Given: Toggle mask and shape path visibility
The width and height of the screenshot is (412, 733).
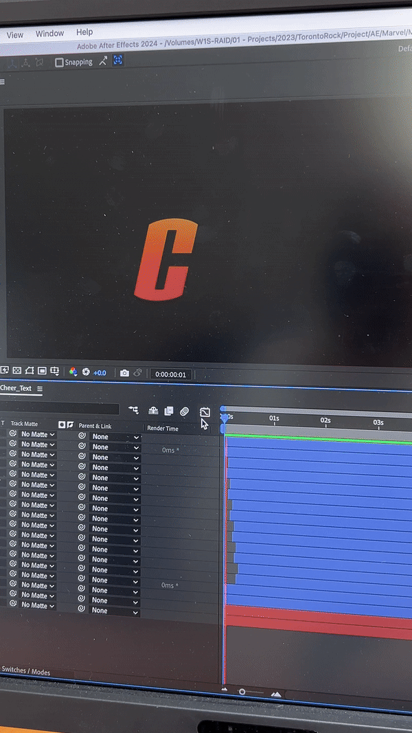Looking at the screenshot, I should coord(30,371).
